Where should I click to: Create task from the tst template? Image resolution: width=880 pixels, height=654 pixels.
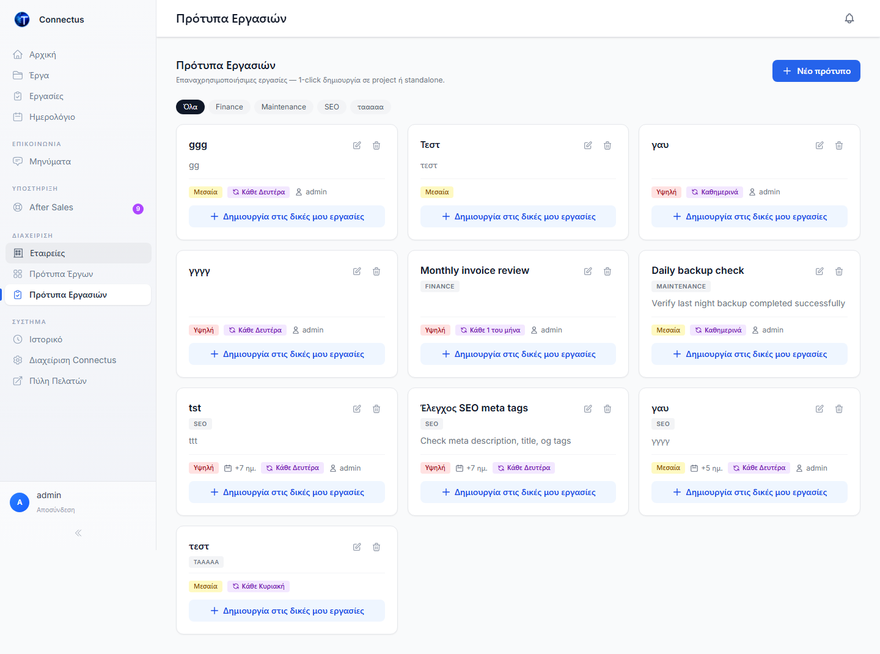(x=287, y=492)
